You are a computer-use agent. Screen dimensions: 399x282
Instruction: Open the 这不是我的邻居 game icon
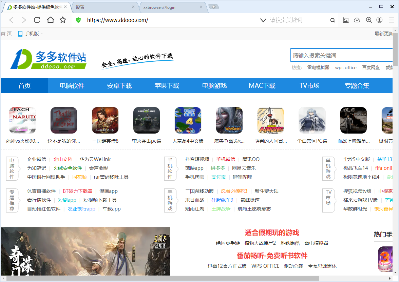point(64,120)
